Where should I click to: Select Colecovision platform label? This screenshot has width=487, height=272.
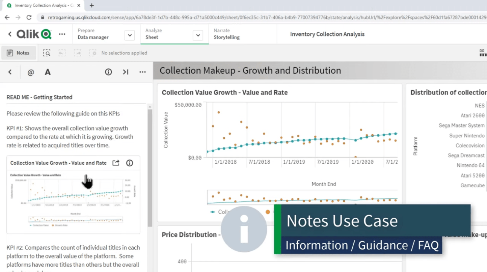click(470, 146)
